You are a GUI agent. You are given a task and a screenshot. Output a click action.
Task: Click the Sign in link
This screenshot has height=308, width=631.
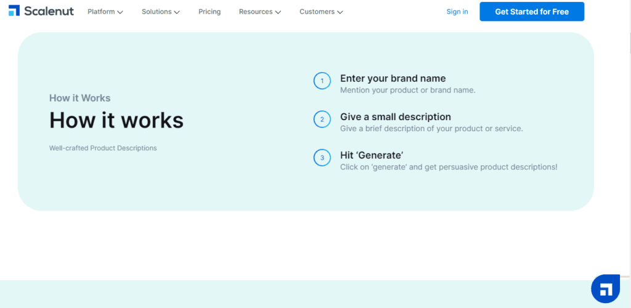(x=457, y=12)
